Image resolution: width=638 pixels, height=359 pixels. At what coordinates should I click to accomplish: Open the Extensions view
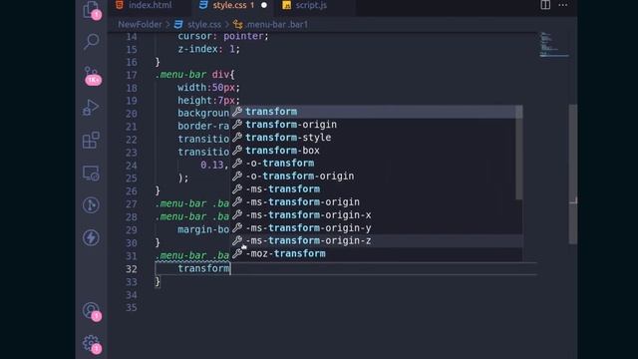[91, 140]
